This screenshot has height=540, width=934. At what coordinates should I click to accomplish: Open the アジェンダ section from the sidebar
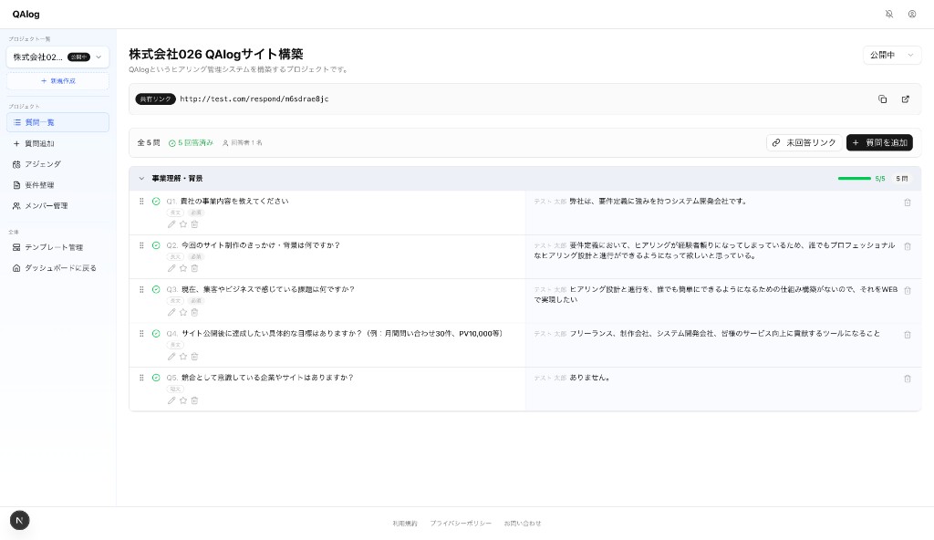tap(42, 164)
